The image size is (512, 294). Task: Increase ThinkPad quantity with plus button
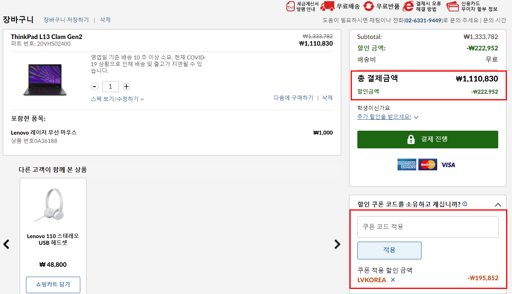pyautogui.click(x=126, y=86)
